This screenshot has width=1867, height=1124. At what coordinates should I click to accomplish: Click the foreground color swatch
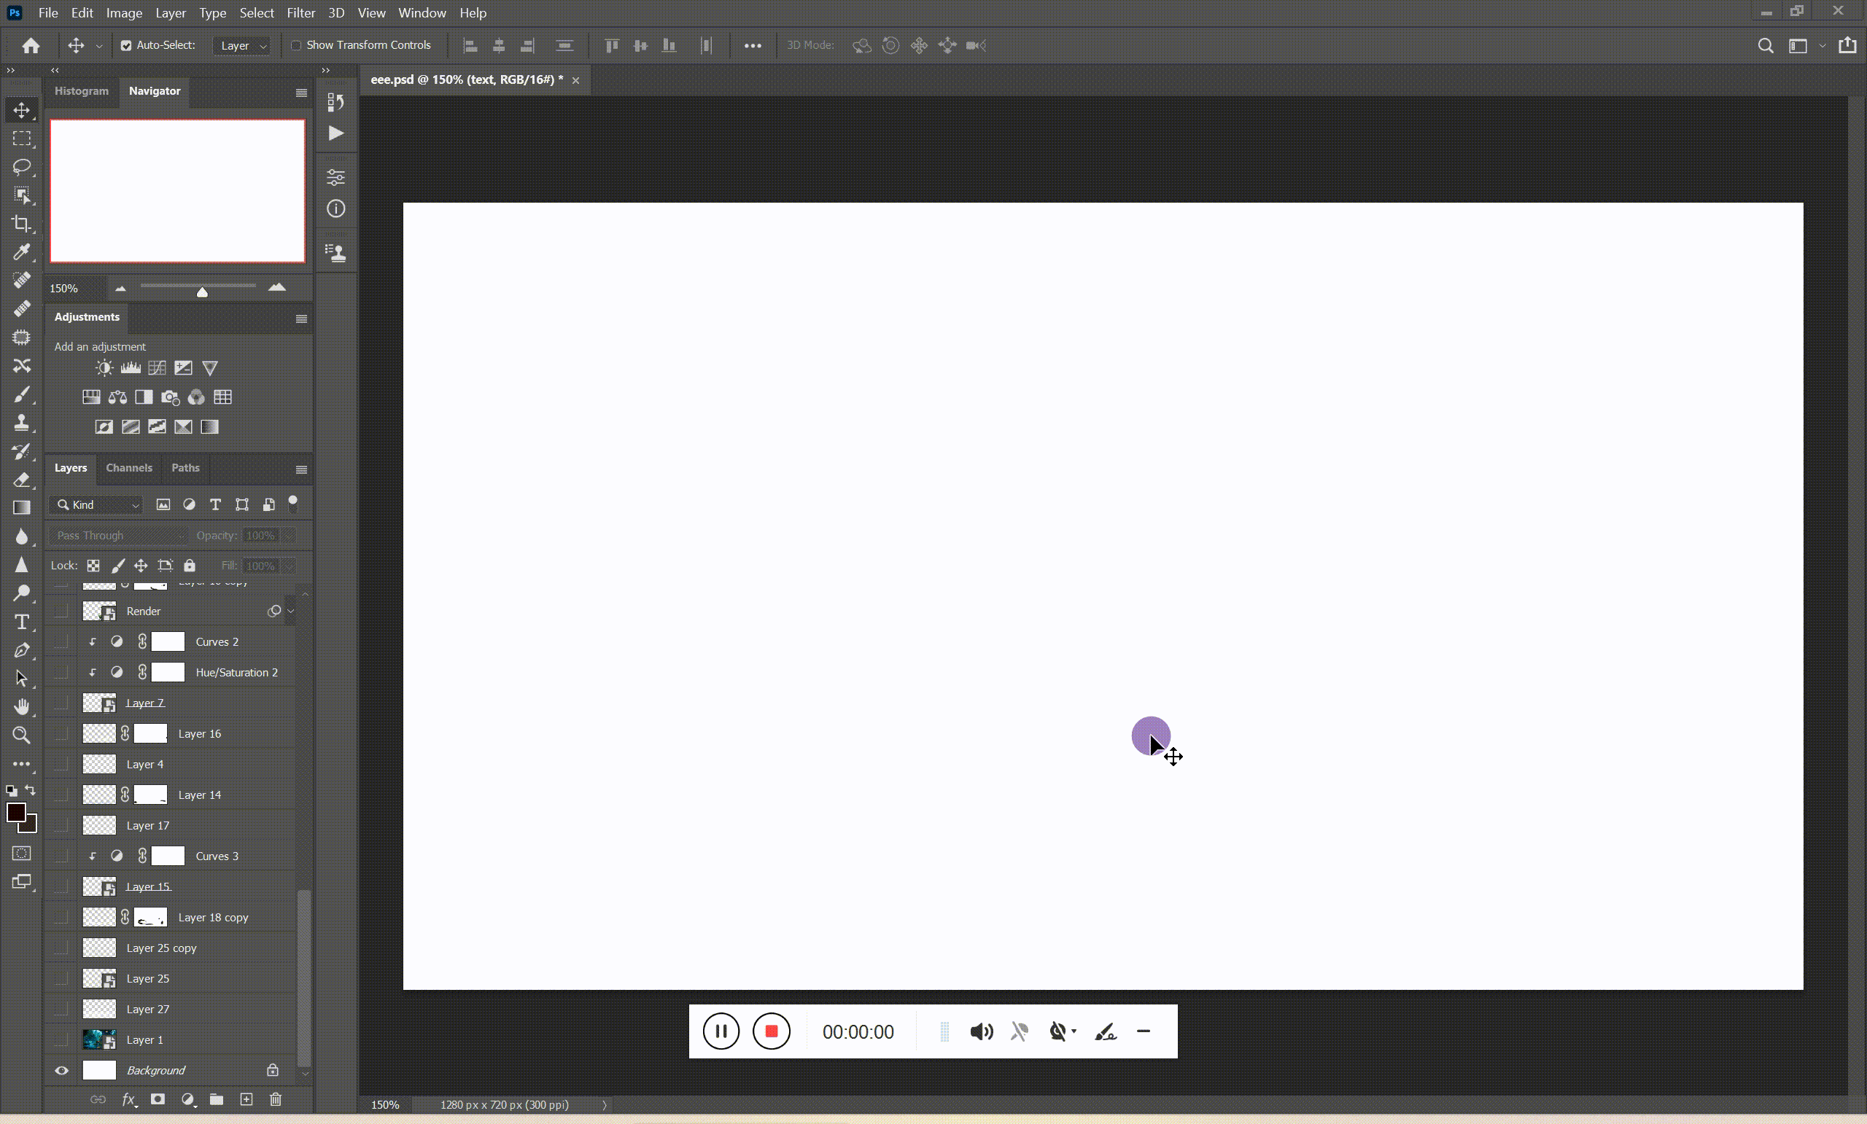15,812
